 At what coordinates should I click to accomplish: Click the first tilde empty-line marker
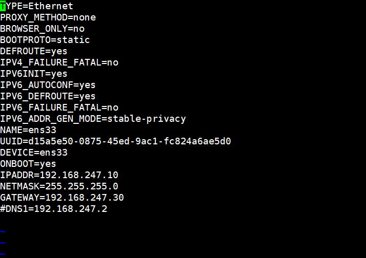(3, 231)
